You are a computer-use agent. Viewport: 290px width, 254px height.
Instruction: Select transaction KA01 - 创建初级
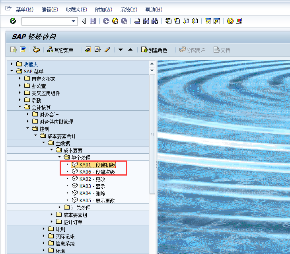click(93, 164)
